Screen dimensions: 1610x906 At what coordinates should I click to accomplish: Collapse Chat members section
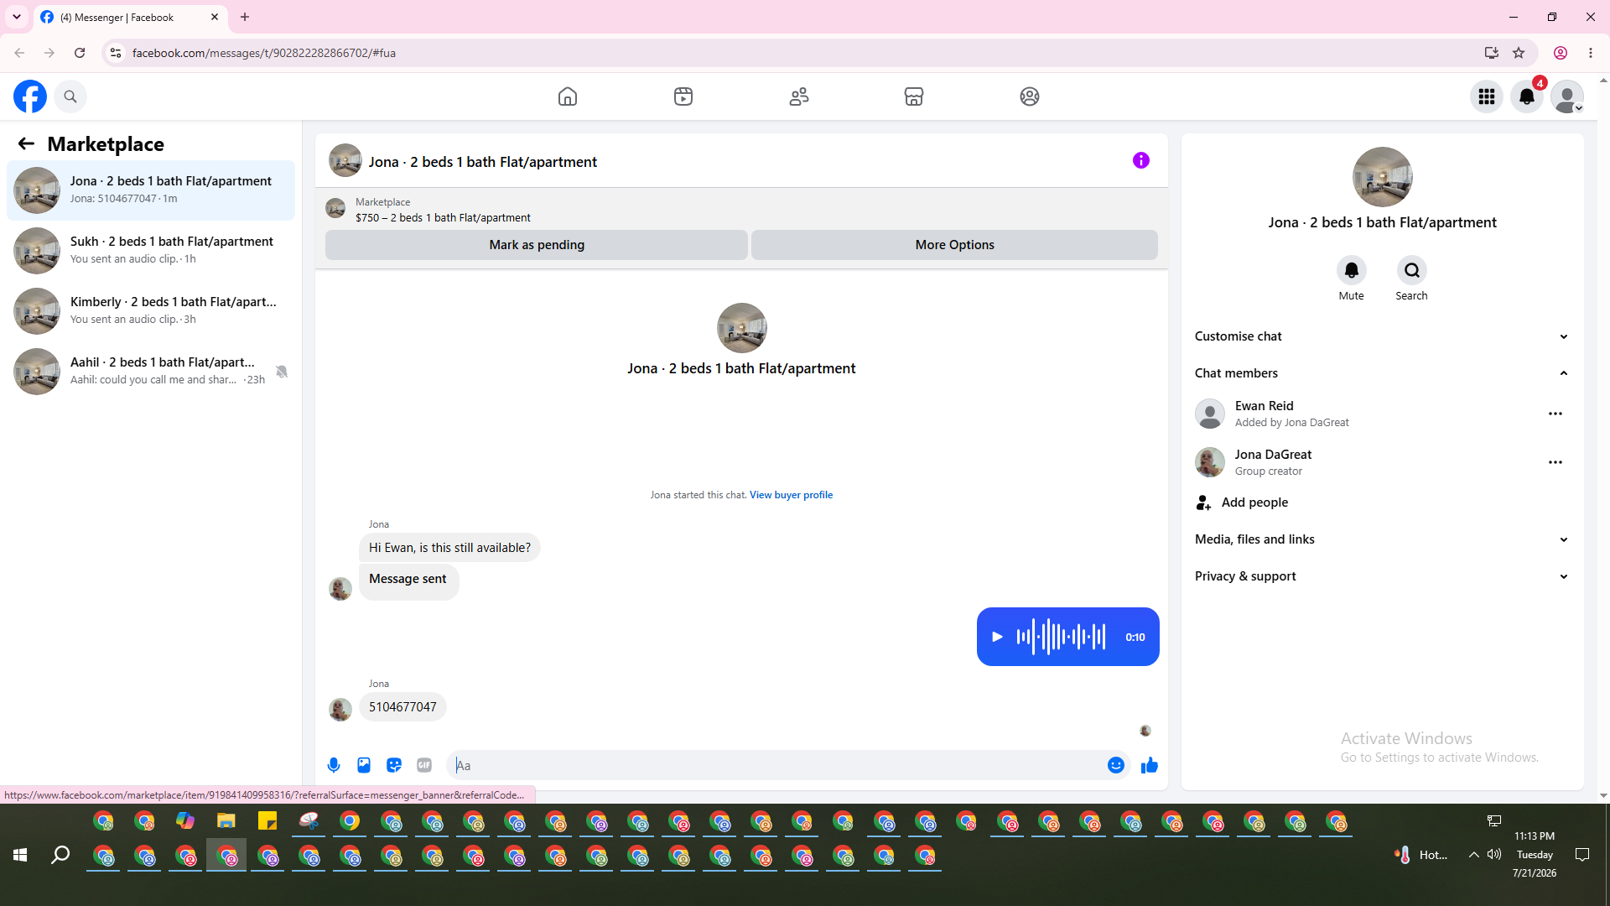[x=1382, y=373]
